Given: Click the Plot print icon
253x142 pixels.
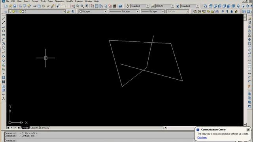Looking at the screenshot, I should point(20,6).
